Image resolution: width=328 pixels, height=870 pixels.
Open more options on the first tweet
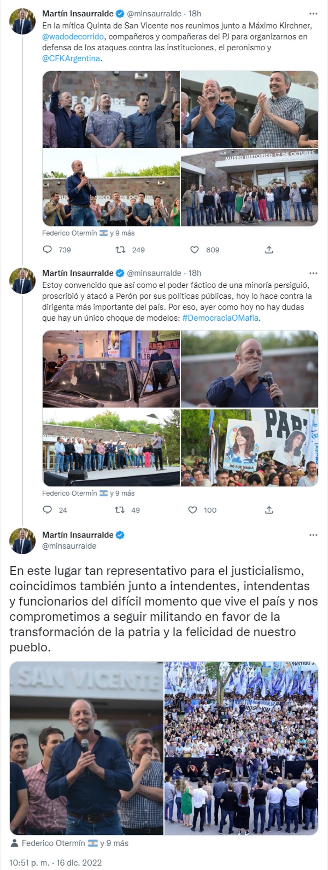click(313, 14)
